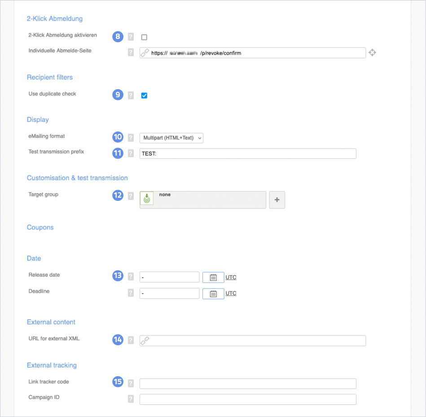Click help icon for Target group
The image size is (426, 417).
pos(131,196)
